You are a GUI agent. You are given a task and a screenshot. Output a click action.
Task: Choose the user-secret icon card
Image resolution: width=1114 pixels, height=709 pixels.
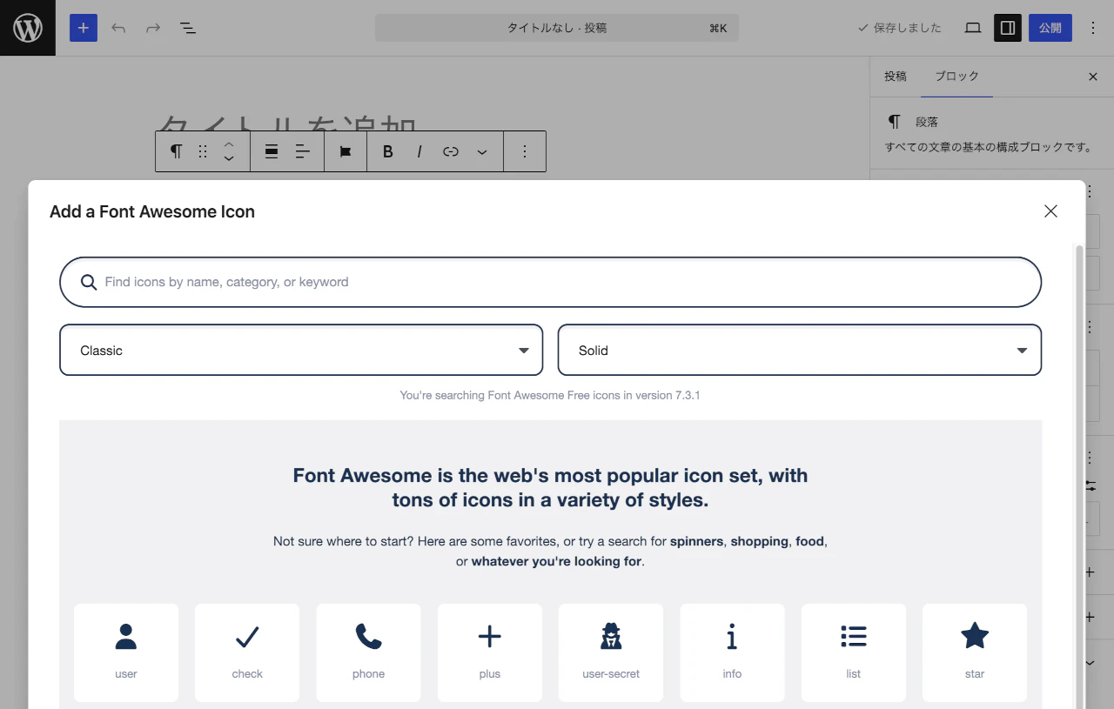coord(611,652)
